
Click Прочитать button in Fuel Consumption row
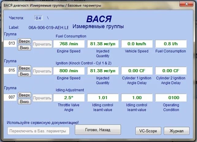(x=42, y=44)
